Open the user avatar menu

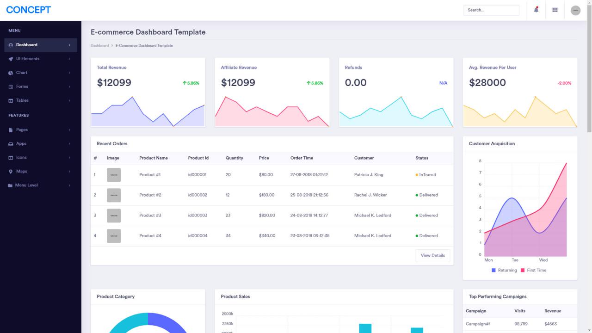(x=575, y=10)
